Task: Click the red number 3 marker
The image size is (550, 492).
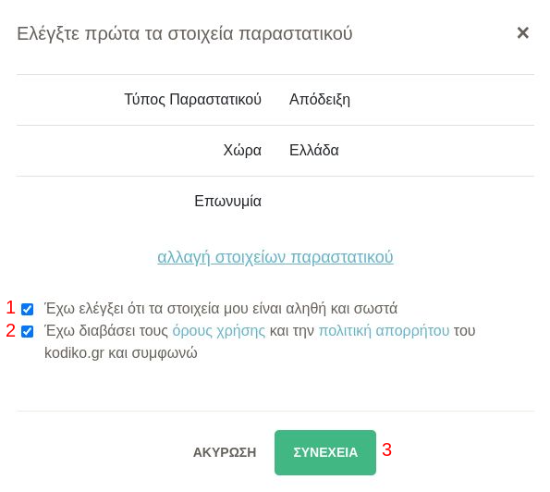Action: (386, 449)
